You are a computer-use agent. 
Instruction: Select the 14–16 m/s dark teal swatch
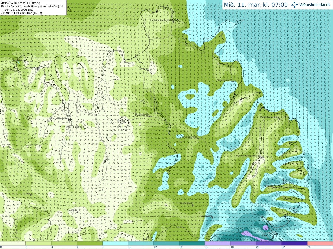pyautogui.click(x=192, y=244)
